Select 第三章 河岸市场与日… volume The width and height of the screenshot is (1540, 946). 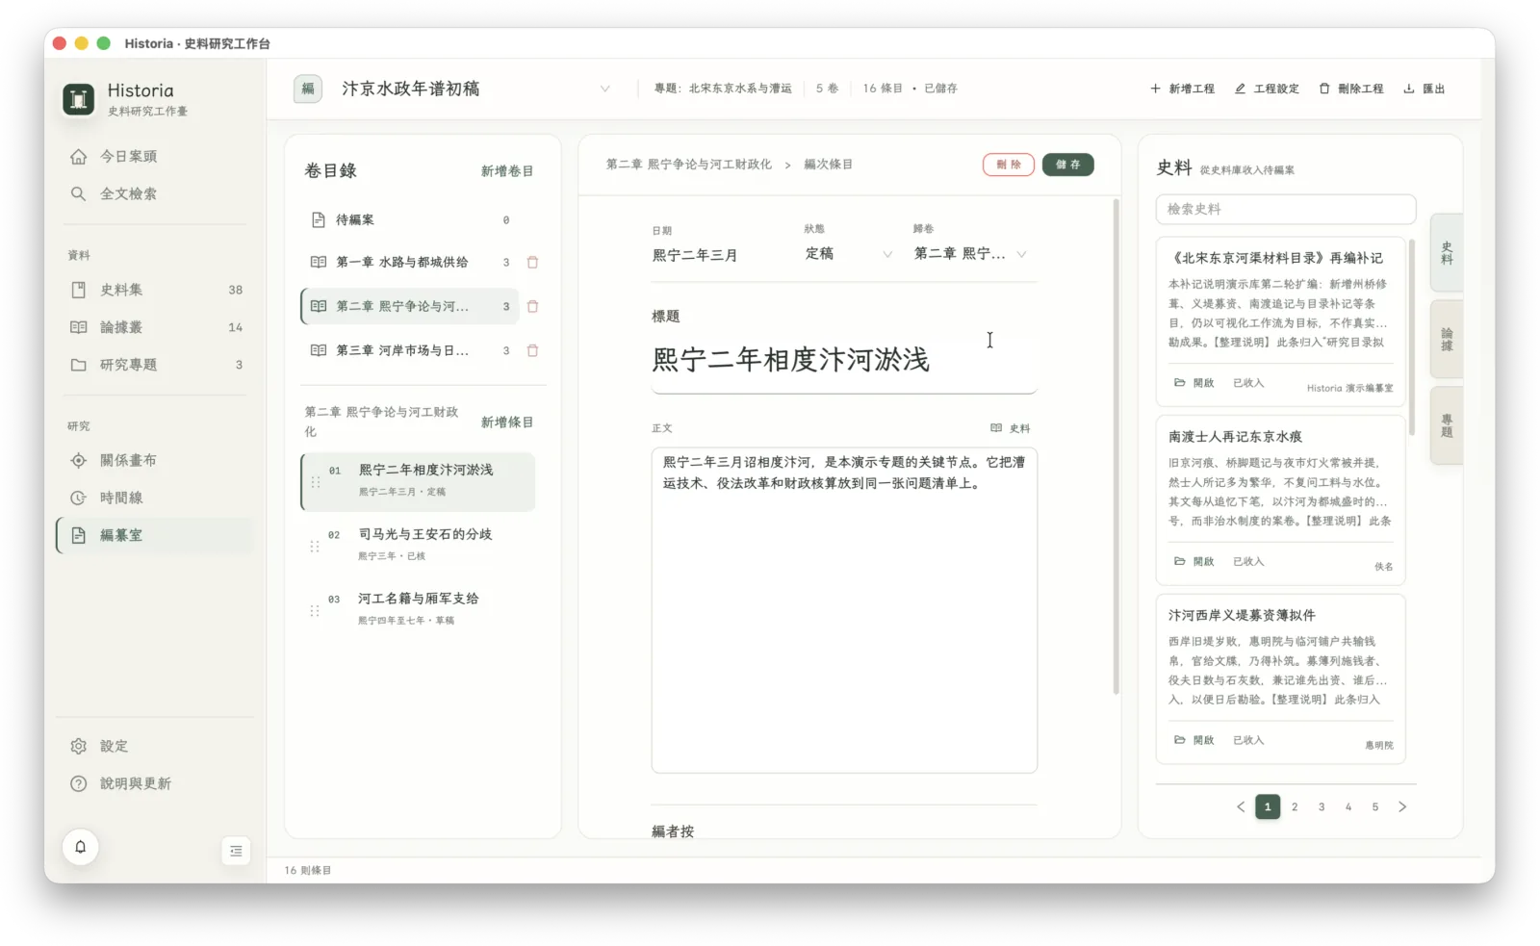click(x=411, y=350)
